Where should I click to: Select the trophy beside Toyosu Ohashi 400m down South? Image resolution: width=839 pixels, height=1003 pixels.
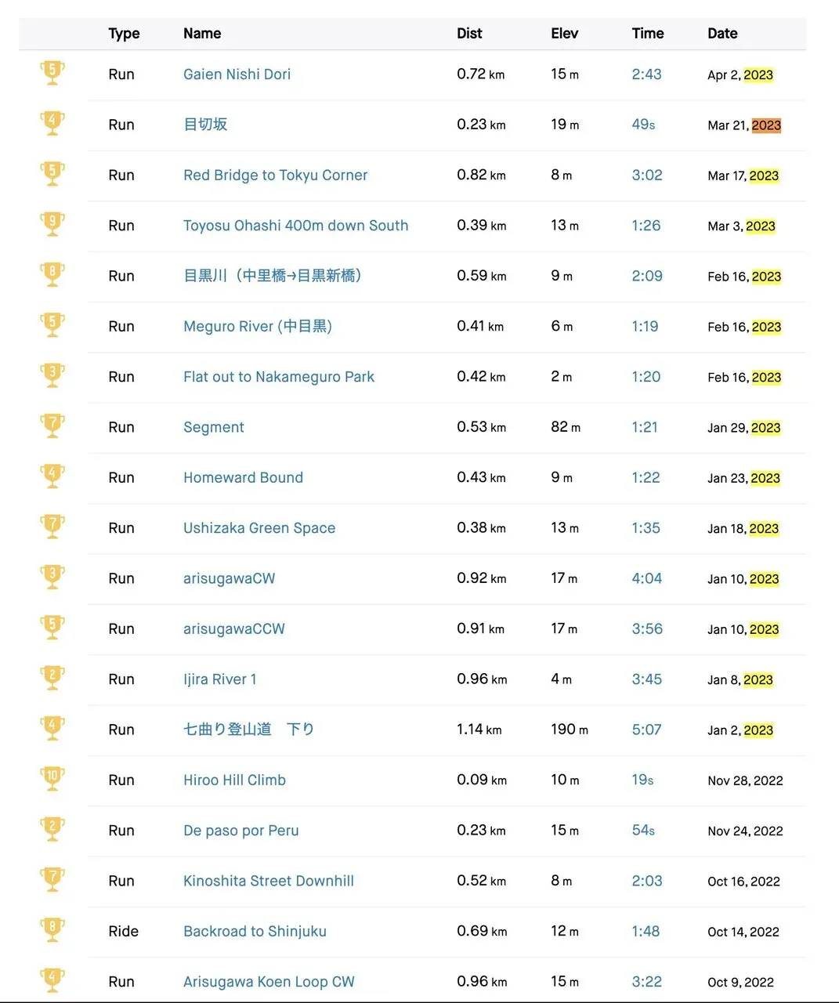pos(52,224)
